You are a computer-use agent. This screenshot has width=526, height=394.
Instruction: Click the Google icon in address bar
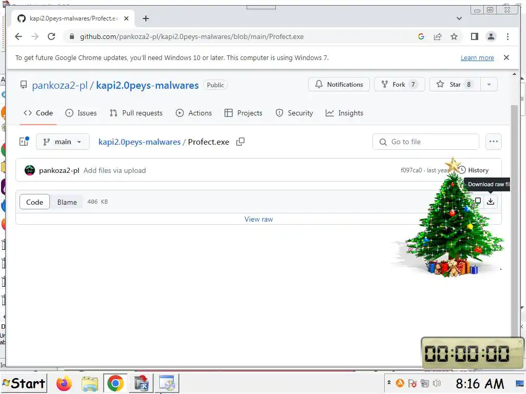coord(421,36)
